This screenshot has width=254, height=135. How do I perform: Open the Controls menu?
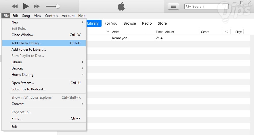point(51,16)
